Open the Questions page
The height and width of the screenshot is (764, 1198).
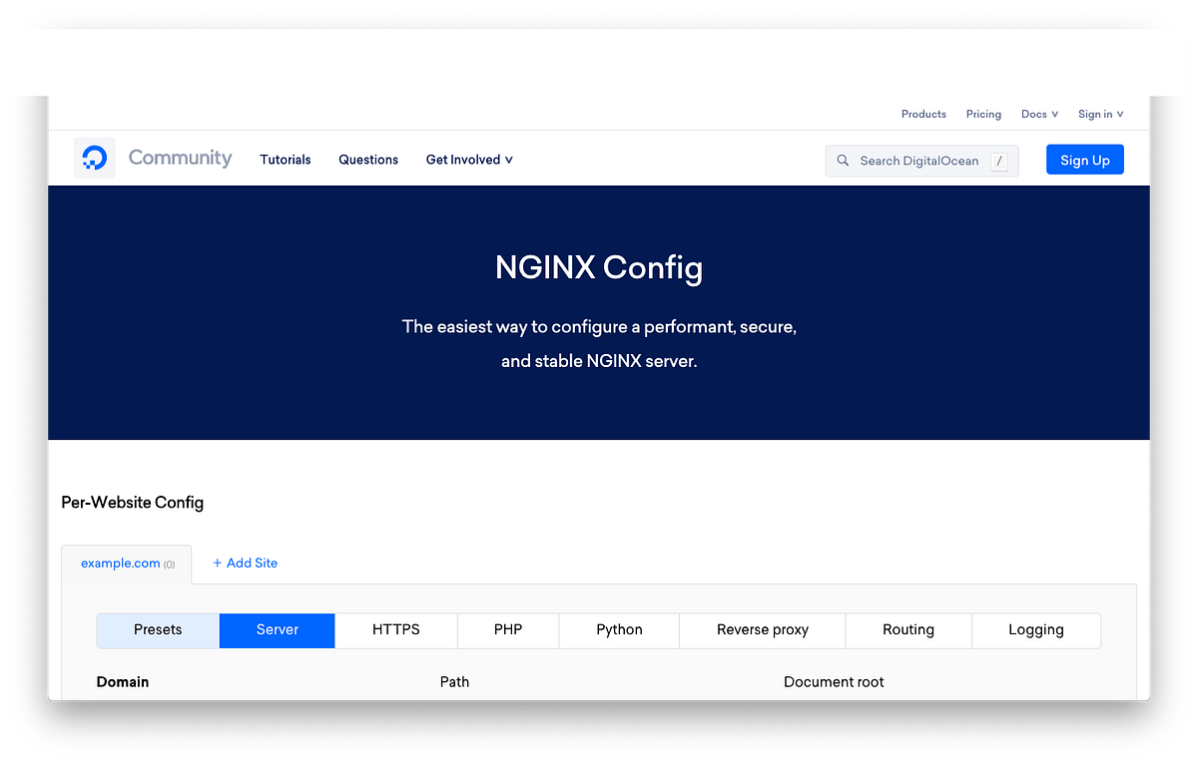point(368,160)
